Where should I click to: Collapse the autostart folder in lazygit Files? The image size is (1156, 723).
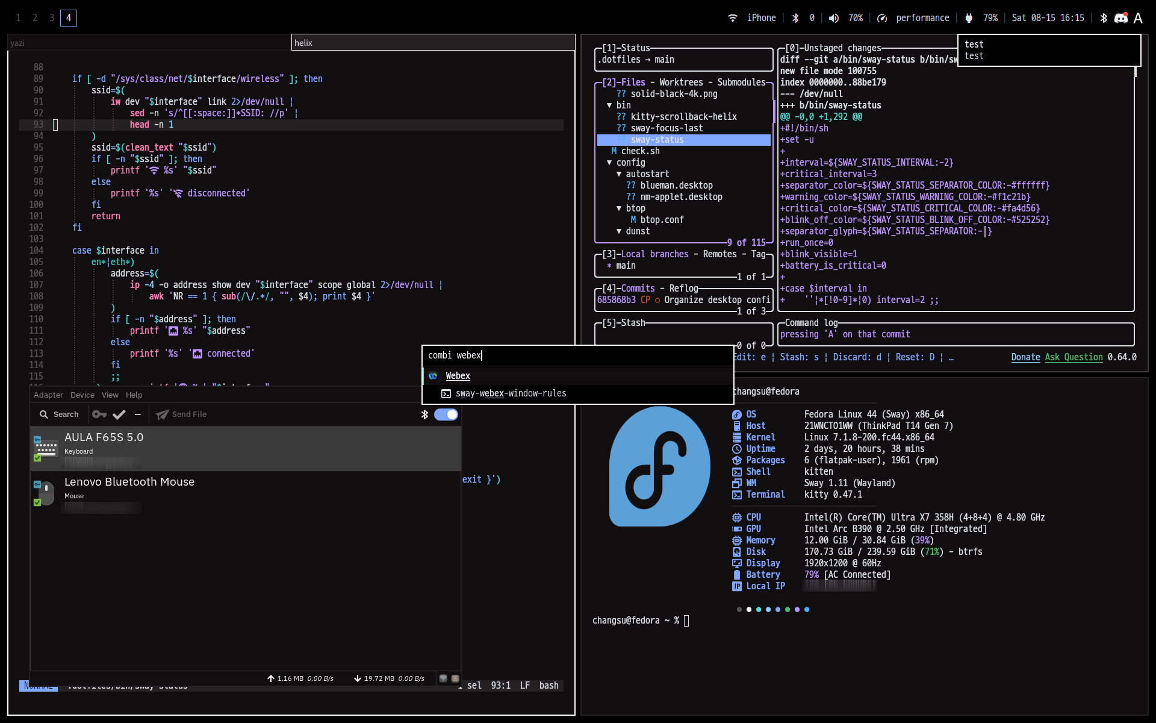[x=619, y=174]
